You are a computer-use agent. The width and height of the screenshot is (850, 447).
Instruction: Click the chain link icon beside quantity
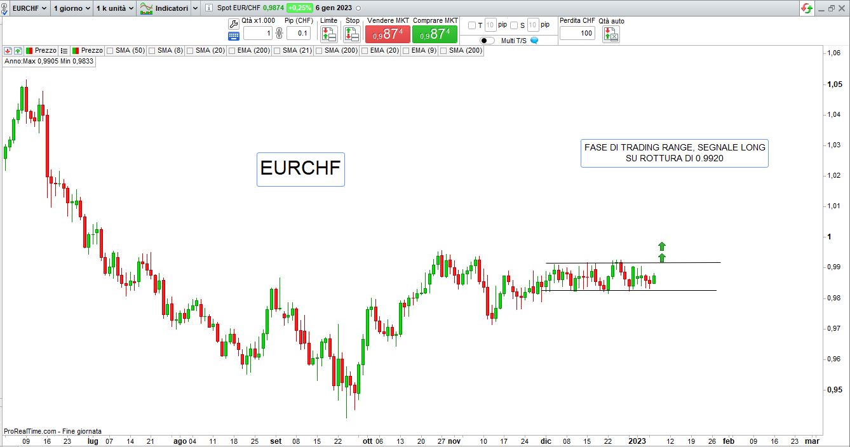click(278, 33)
